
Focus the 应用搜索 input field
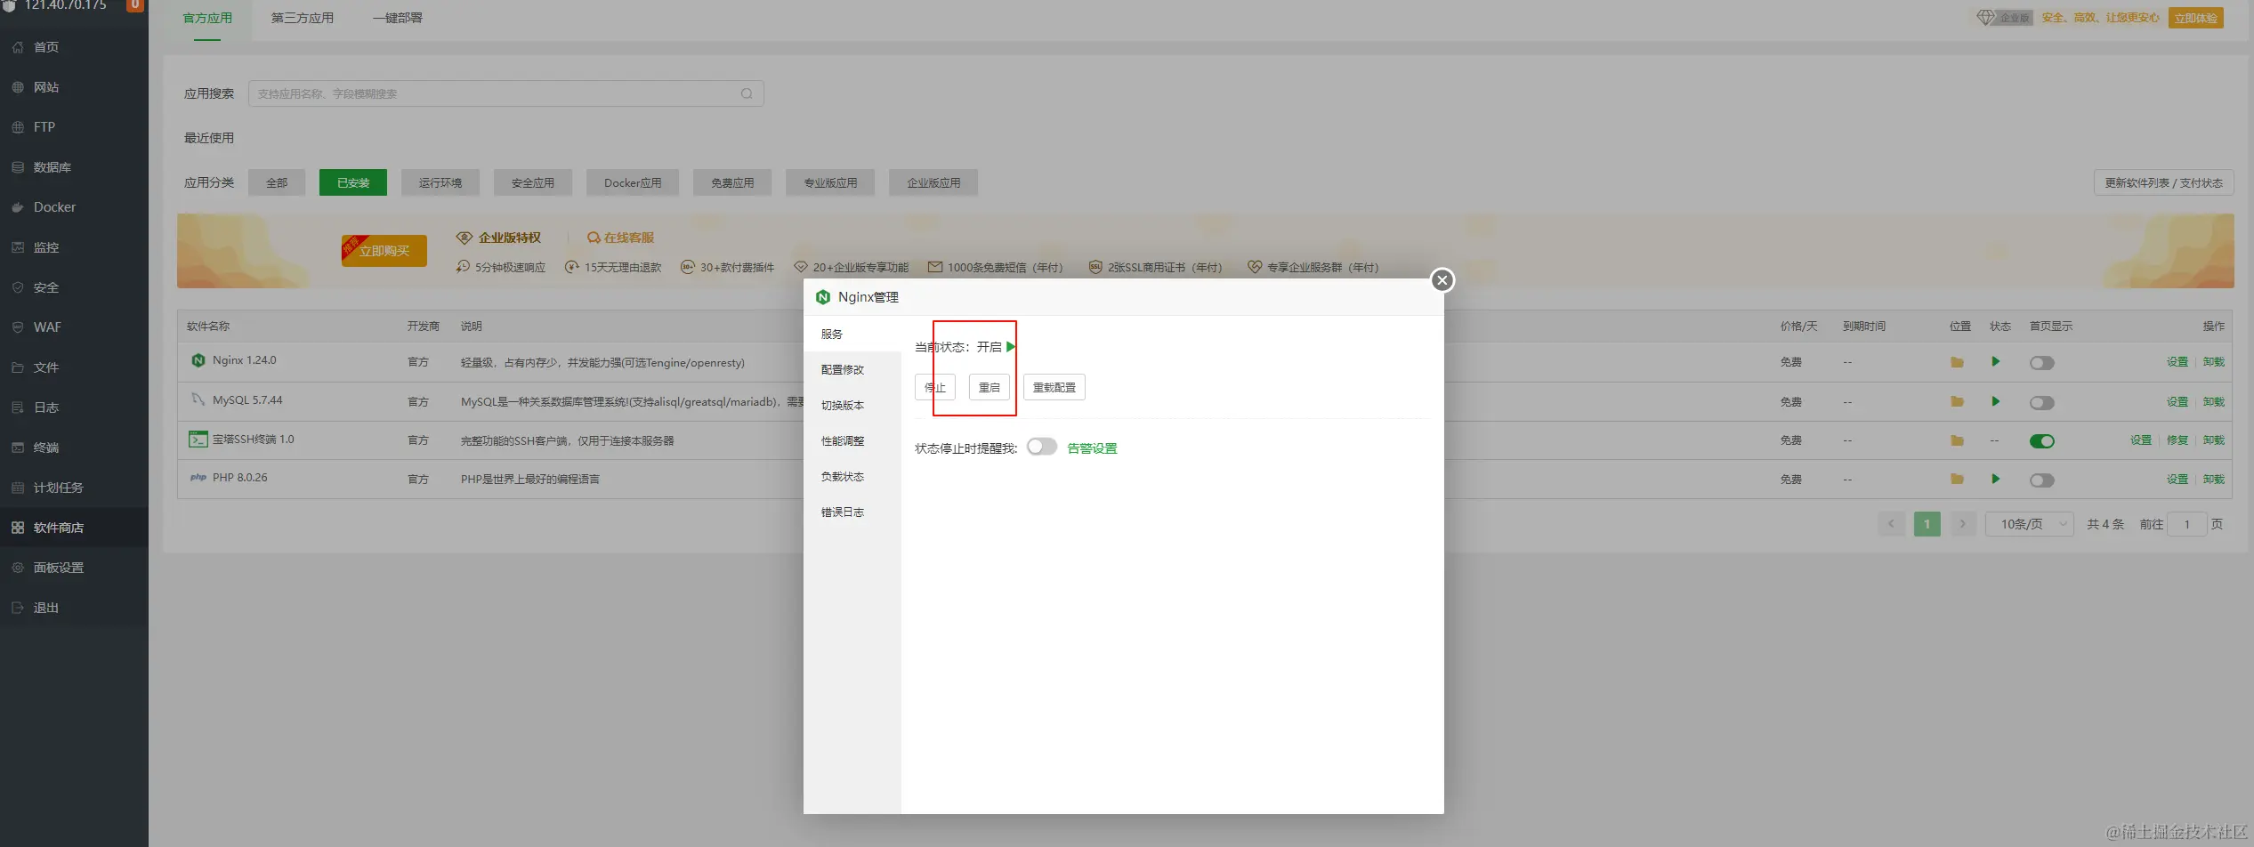coord(505,93)
